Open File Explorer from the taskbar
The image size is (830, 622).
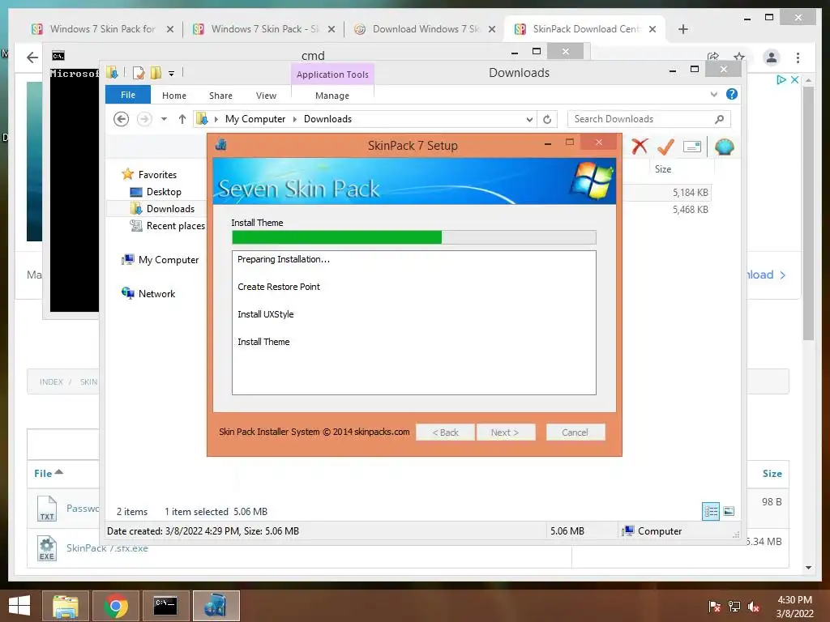coord(66,606)
